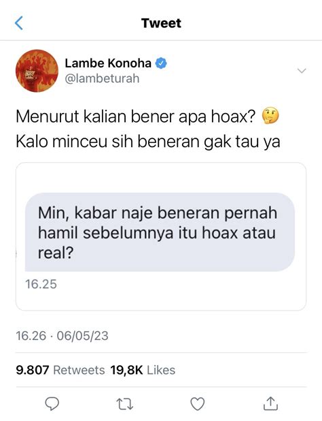Tap the thinking face emoji
The image size is (322, 421).
click(x=270, y=116)
